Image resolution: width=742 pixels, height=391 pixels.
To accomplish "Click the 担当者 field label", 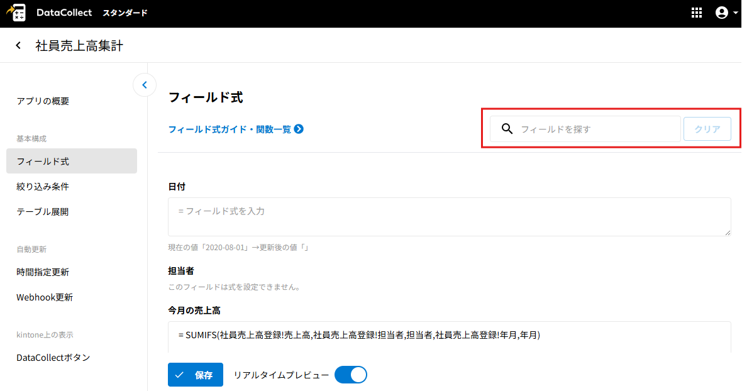I will click(x=181, y=271).
